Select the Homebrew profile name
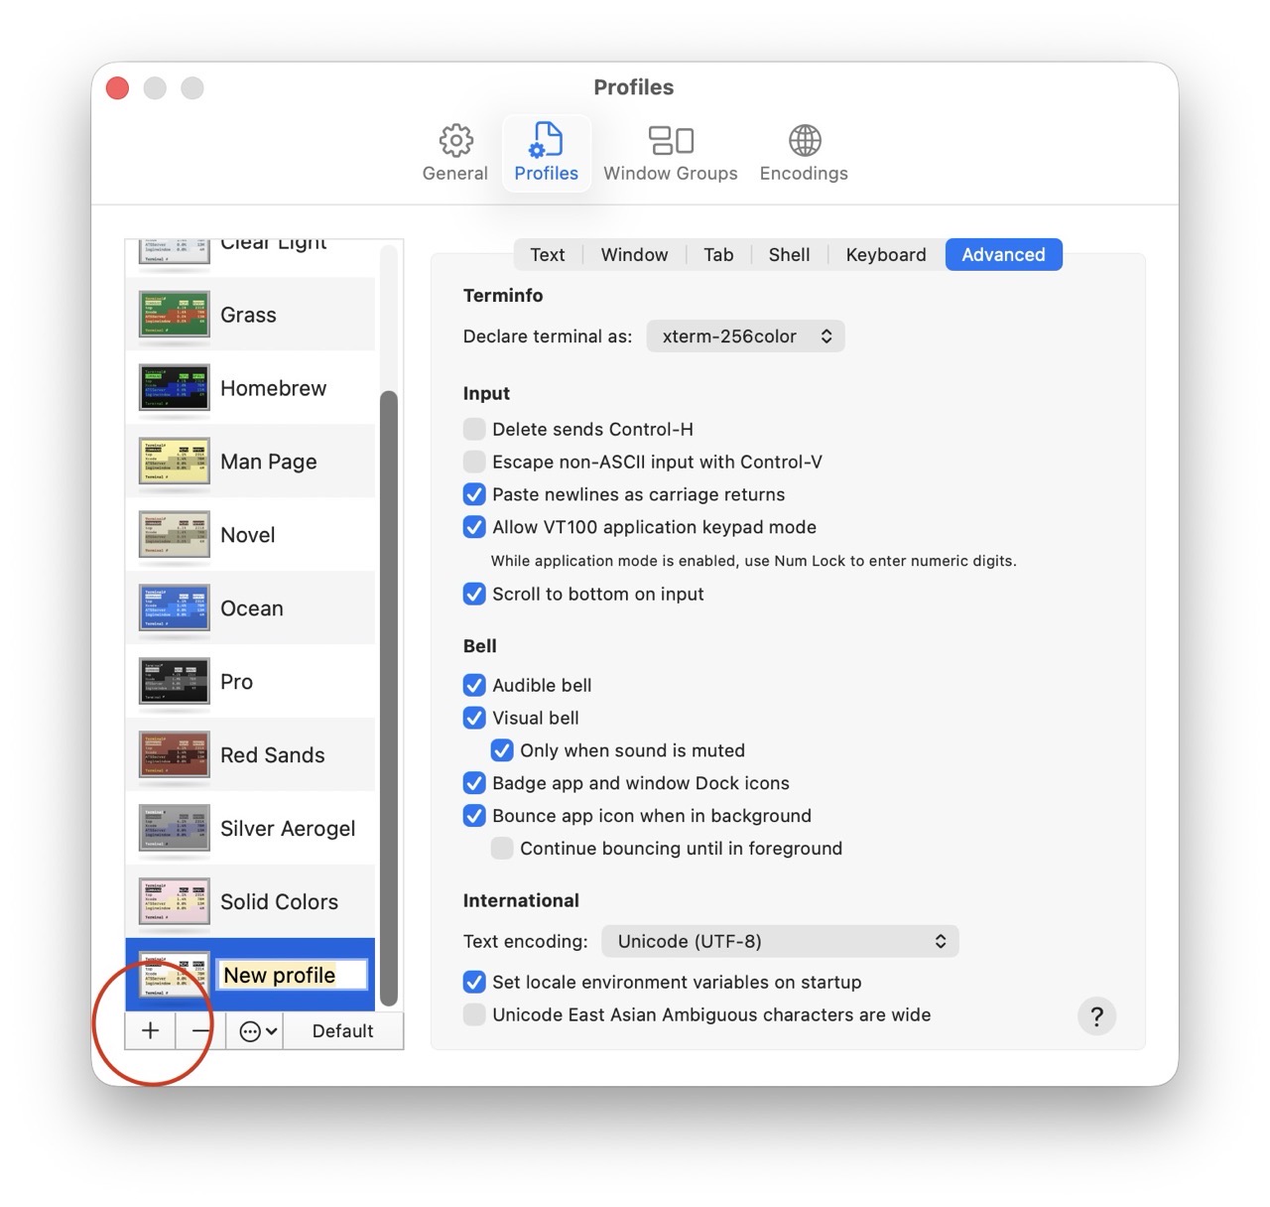Screen dimensions: 1270x1207 274,388
